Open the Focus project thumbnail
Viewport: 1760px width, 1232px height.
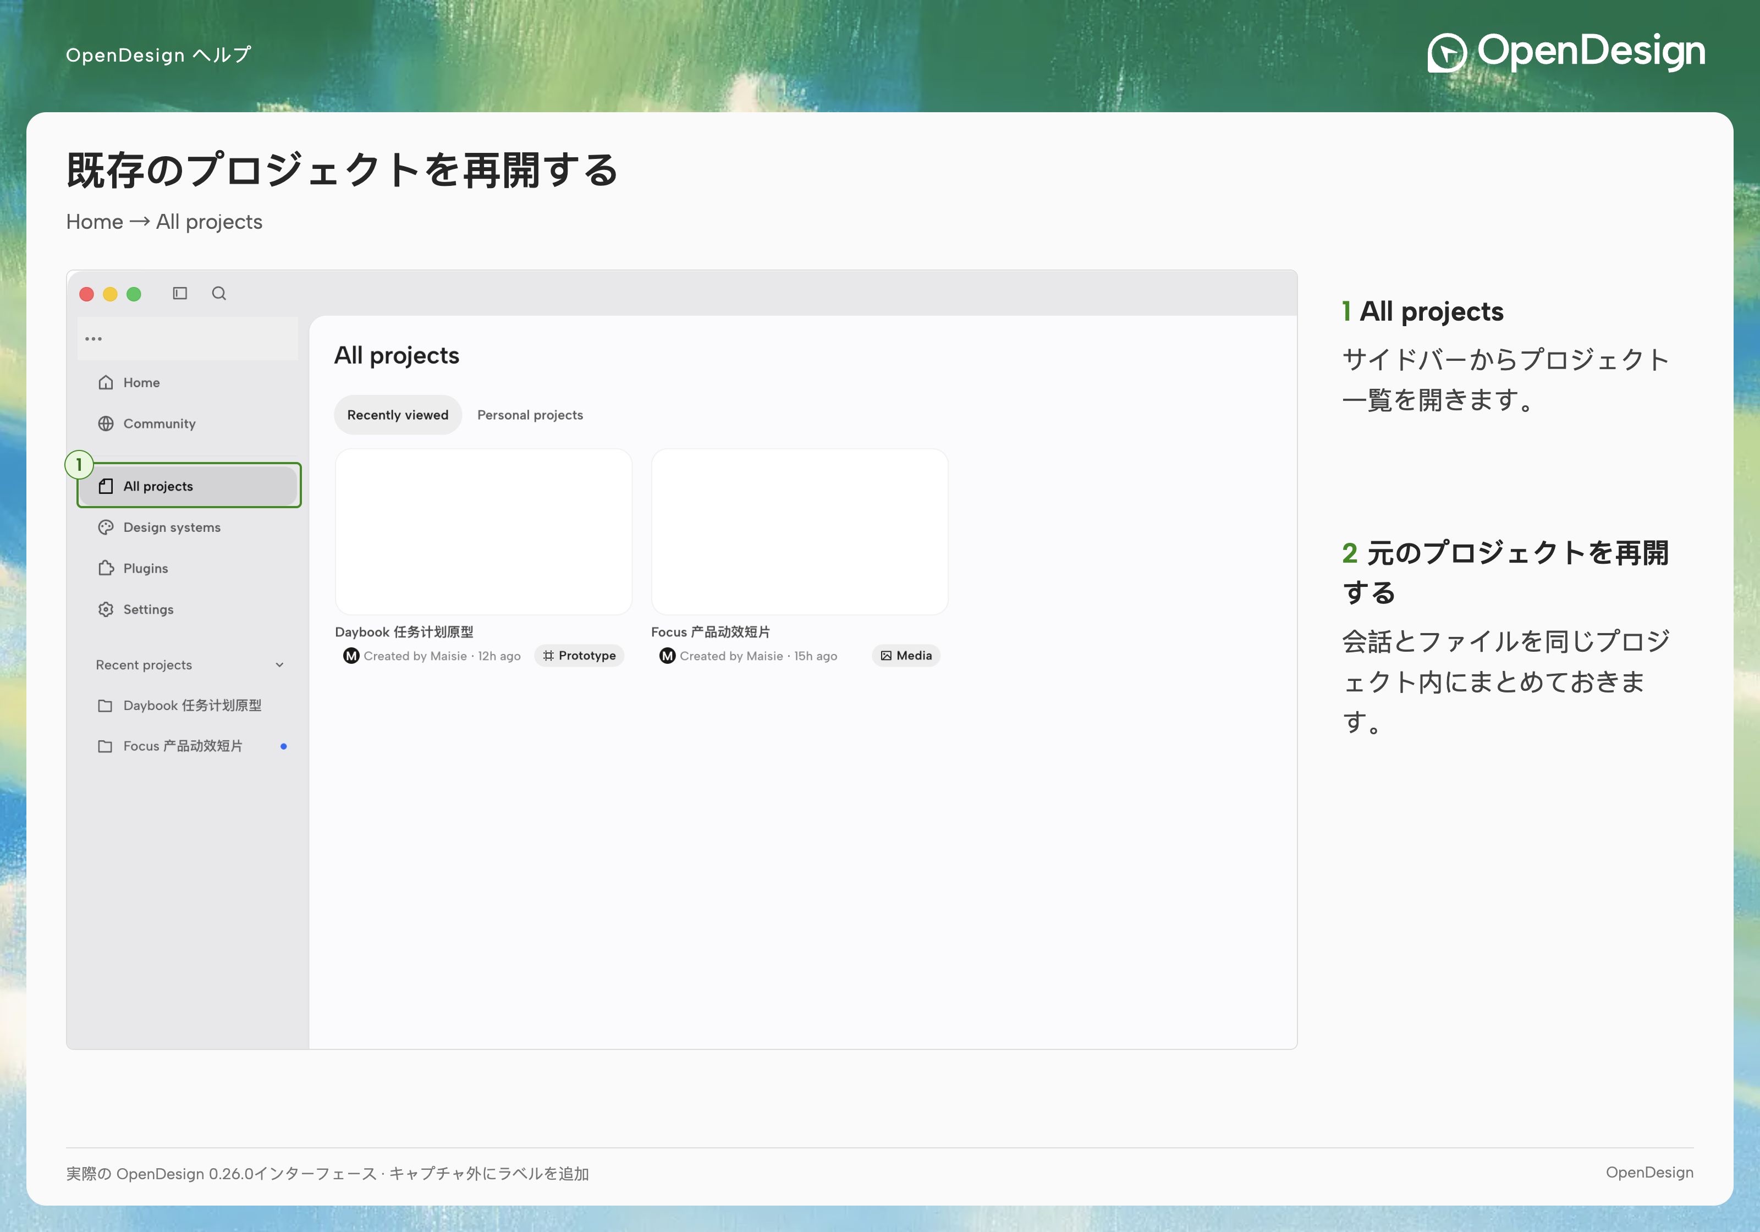point(800,532)
